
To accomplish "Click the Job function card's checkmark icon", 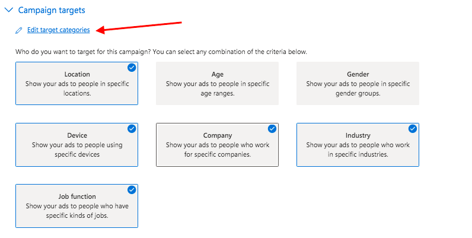I will pos(132,190).
